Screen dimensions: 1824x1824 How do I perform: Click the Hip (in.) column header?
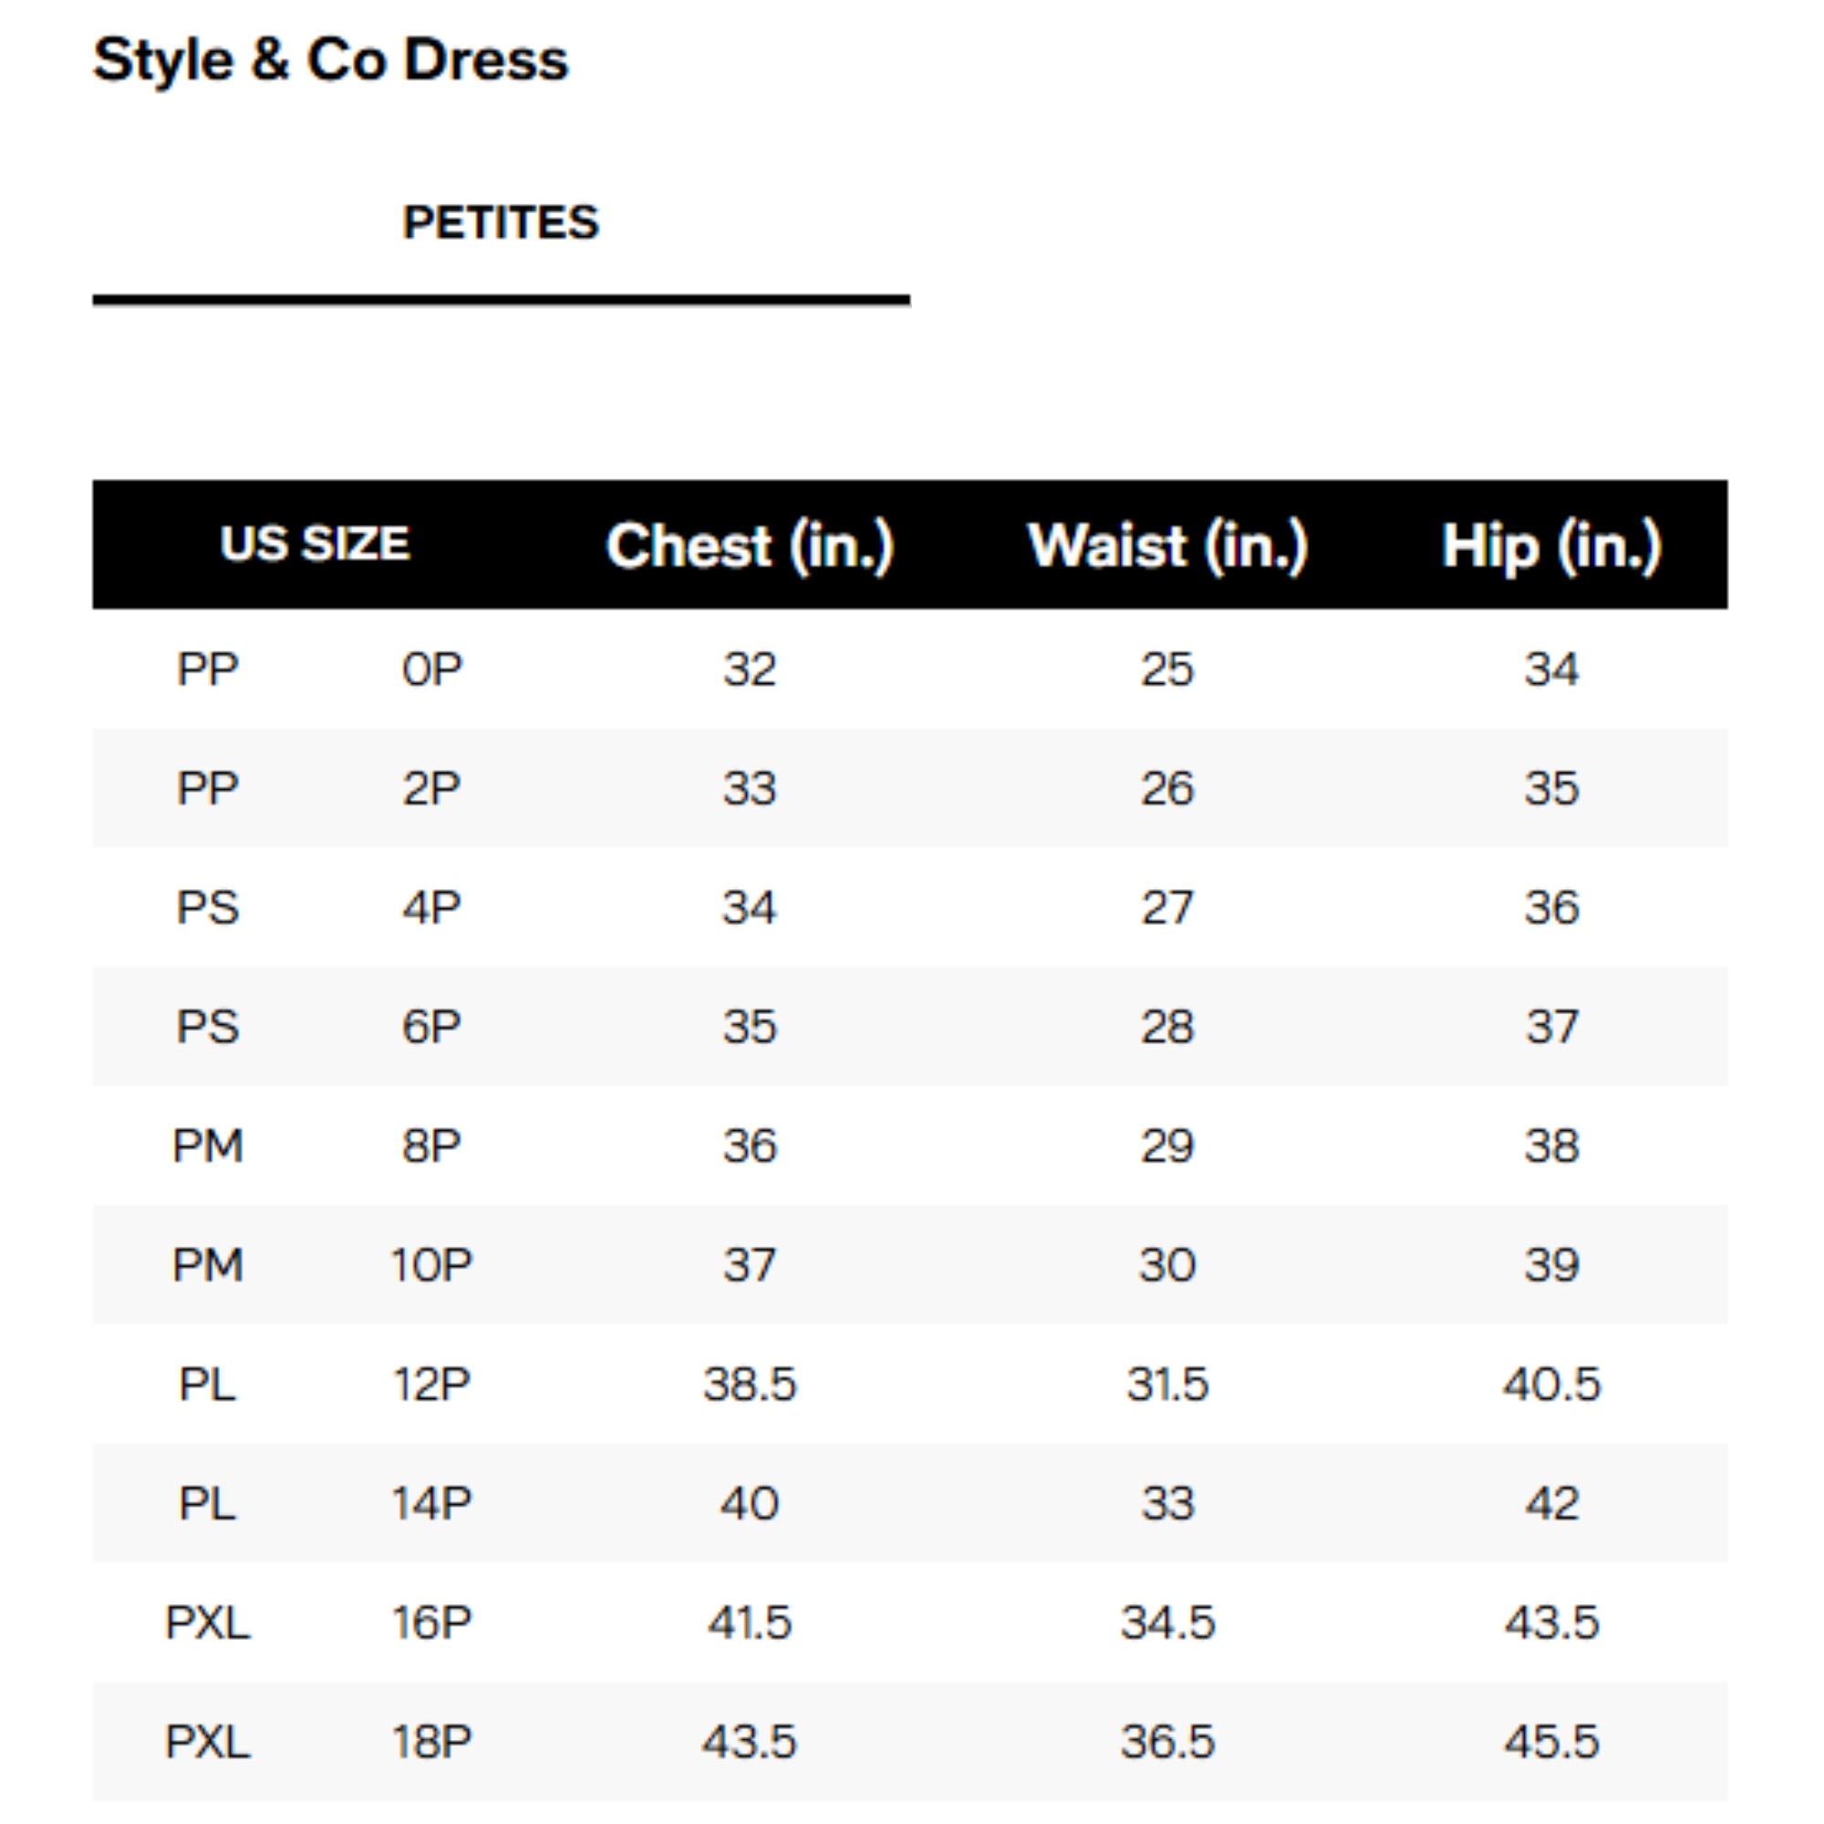[1551, 545]
